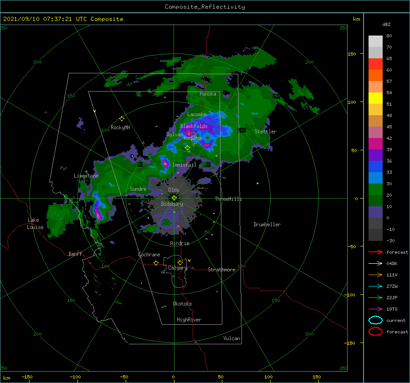This screenshot has height=383, width=410.
Task: Click the yellow diamond marker below Cochrane
Action: click(x=156, y=263)
